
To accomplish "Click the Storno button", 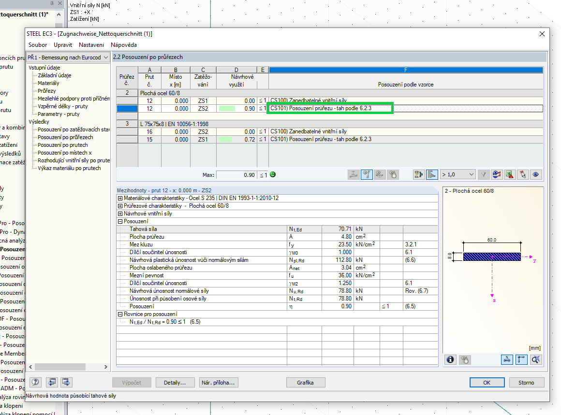I will tap(526, 383).
